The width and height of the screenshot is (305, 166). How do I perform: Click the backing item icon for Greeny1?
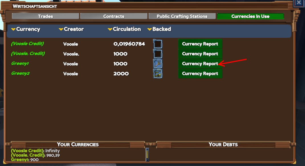(157, 64)
